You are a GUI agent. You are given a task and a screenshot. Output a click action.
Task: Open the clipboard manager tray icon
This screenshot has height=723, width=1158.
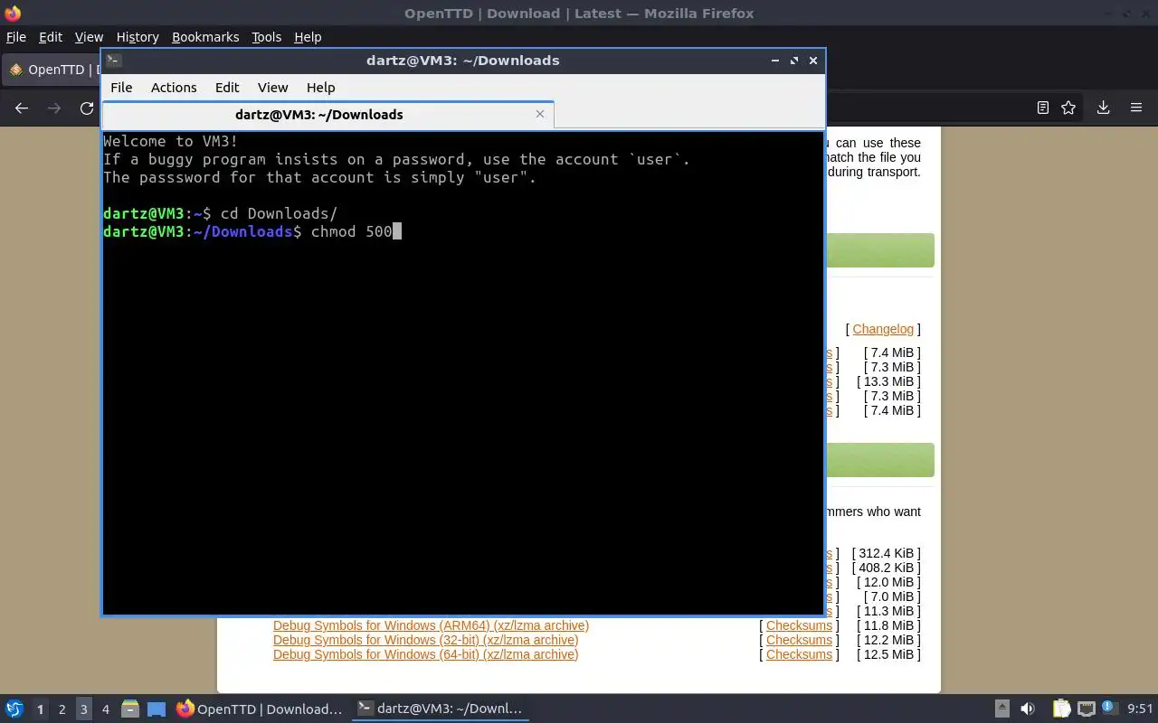[1061, 709]
